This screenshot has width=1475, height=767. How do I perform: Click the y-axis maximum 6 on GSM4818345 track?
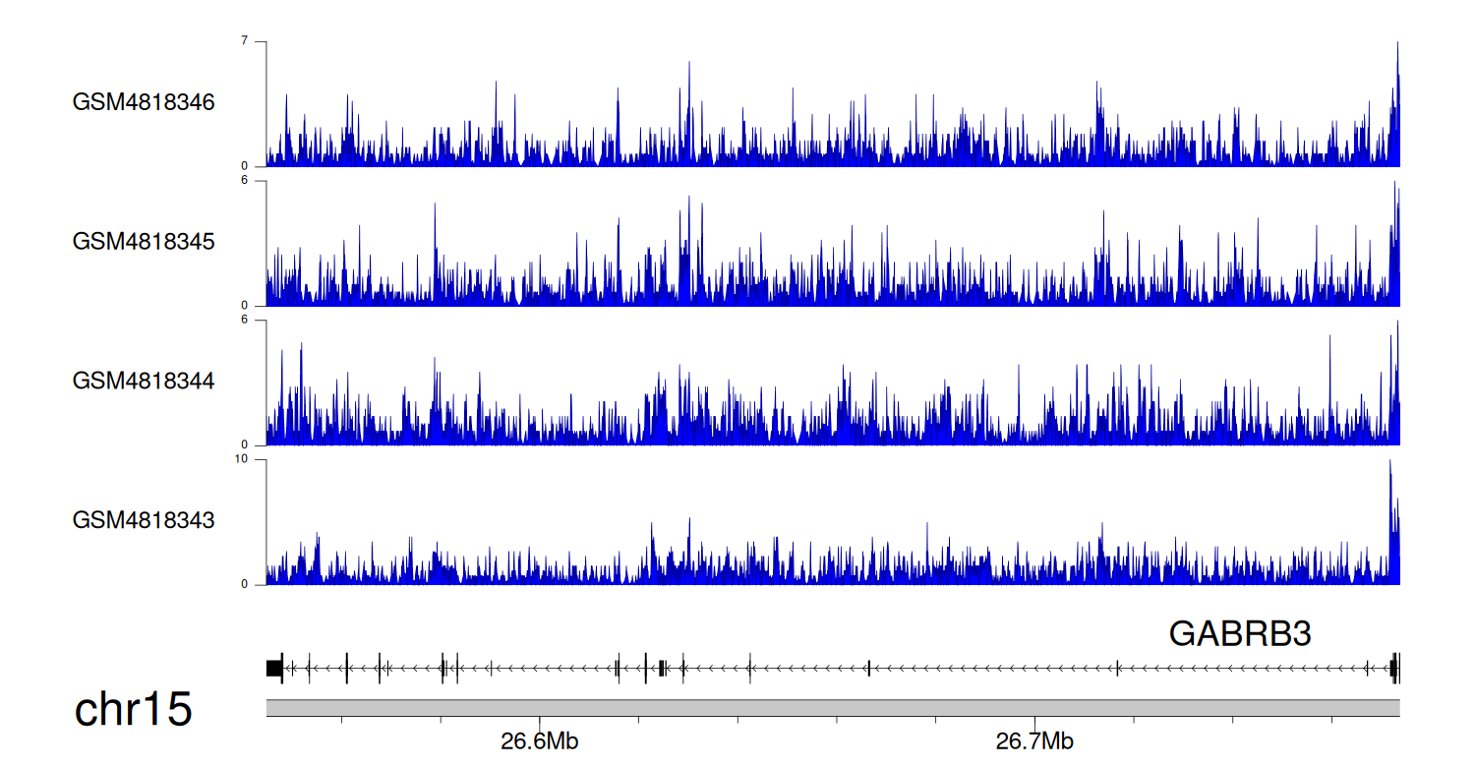(x=260, y=181)
